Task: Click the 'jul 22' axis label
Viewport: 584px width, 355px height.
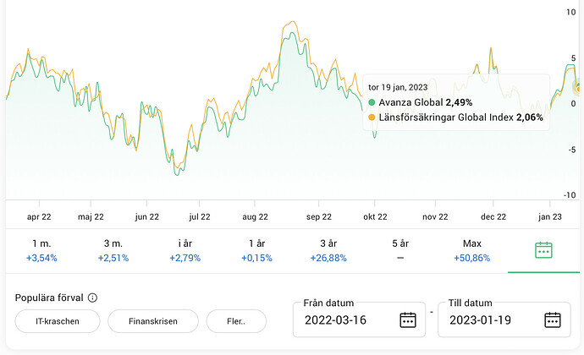Action: (200, 217)
